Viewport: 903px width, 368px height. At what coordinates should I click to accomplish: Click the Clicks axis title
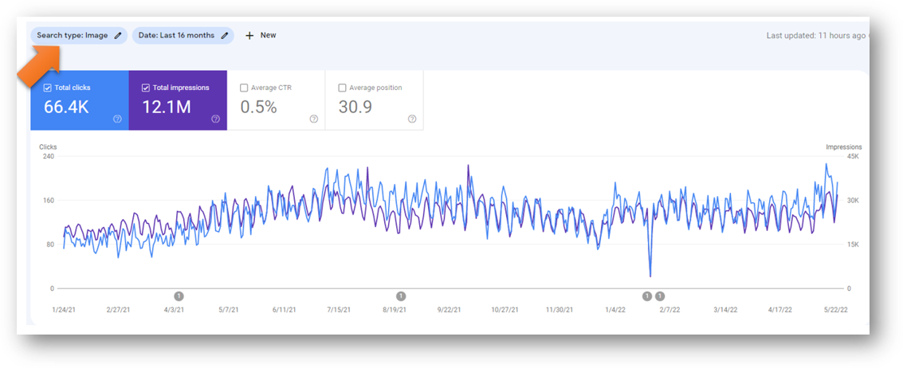[48, 147]
